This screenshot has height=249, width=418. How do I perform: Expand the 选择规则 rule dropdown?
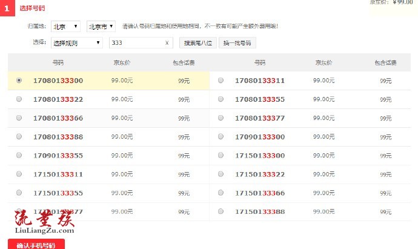[x=77, y=43]
